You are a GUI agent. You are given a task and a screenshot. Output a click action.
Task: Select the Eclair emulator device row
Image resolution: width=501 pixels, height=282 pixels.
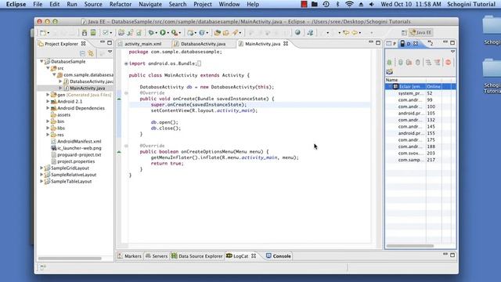click(x=420, y=87)
